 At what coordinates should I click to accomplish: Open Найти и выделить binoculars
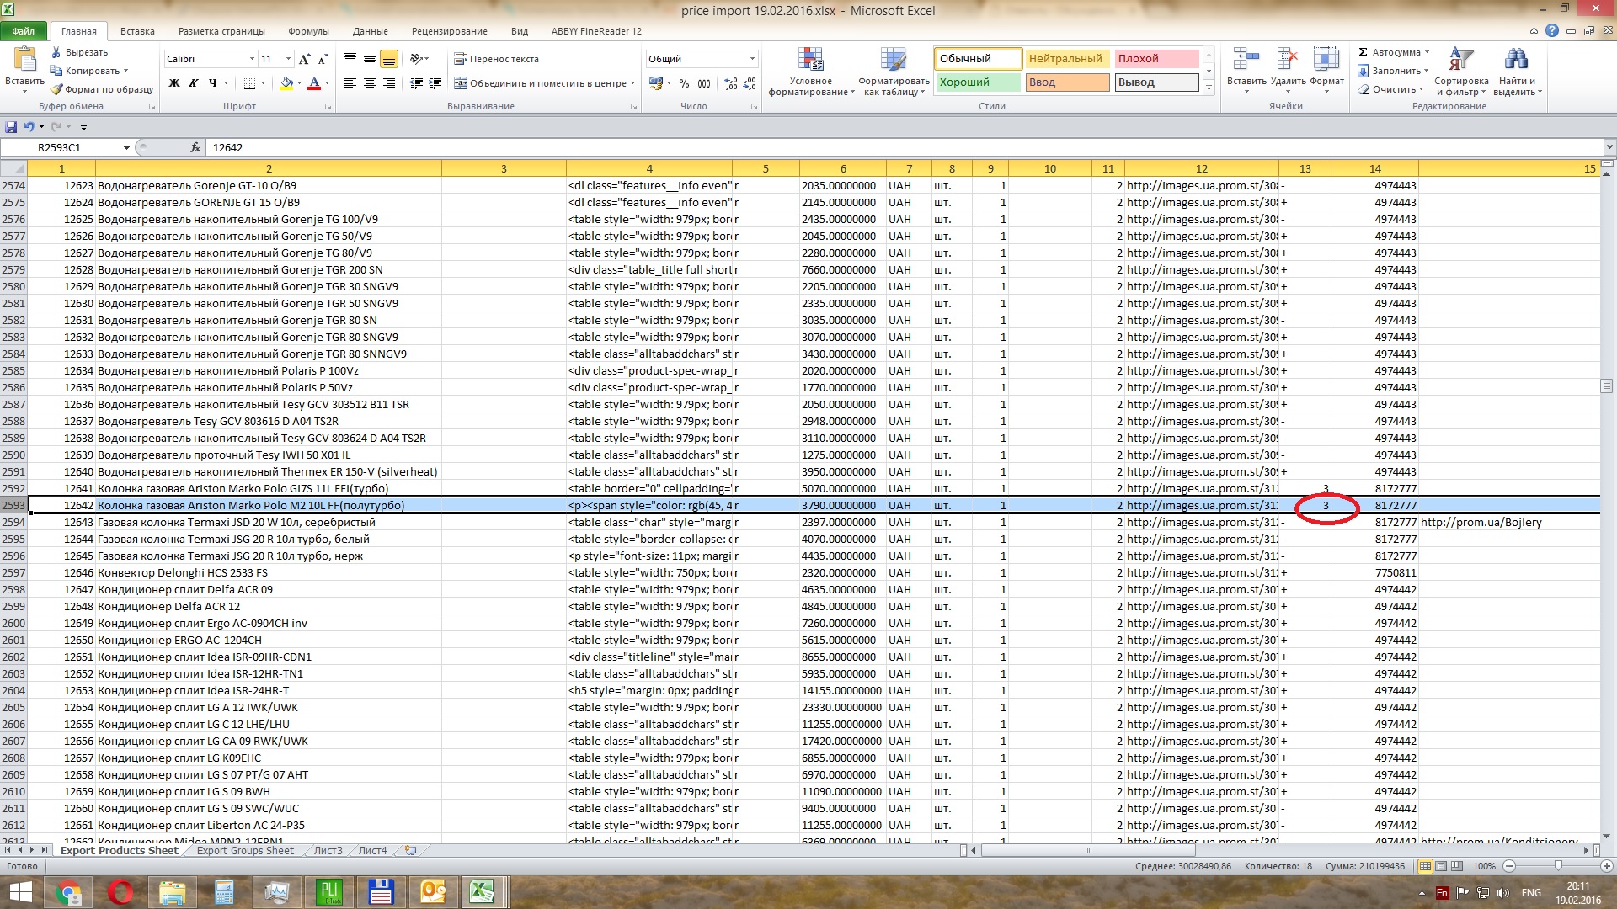[1517, 72]
